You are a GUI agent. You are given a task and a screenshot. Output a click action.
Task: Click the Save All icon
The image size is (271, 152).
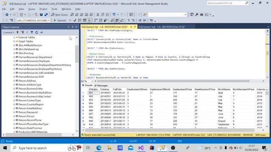[46, 15]
